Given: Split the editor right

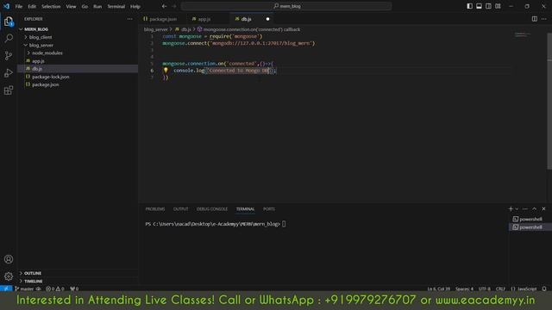Looking at the screenshot, I should [535, 19].
